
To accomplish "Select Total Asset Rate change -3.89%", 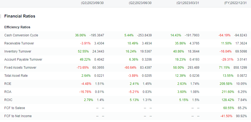I will click(133, 76).
